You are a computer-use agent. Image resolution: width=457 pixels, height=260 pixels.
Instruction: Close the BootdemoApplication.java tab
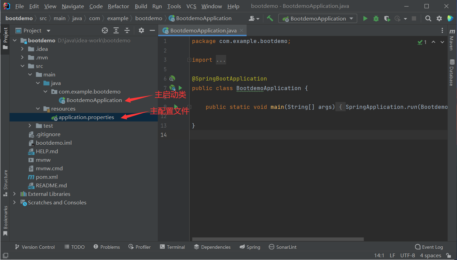coord(241,30)
